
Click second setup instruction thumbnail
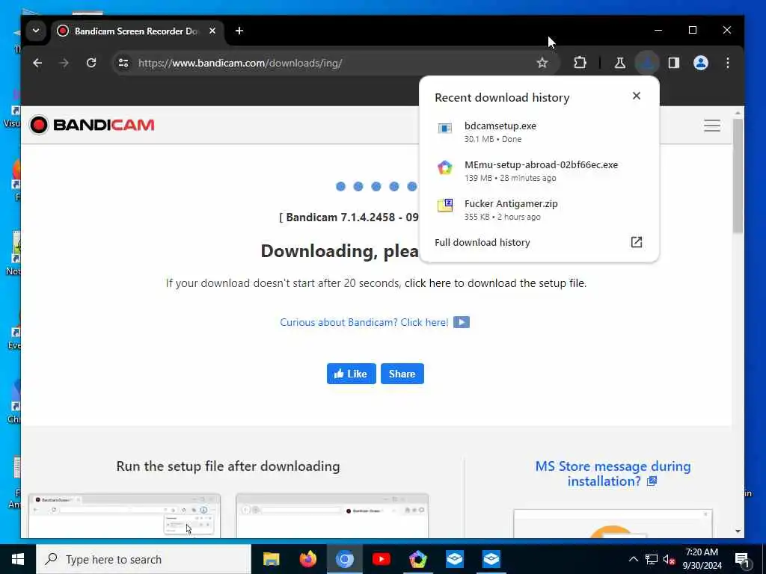tap(332, 516)
